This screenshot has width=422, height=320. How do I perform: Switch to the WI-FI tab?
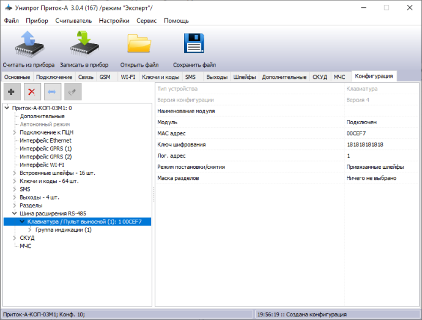(x=128, y=77)
